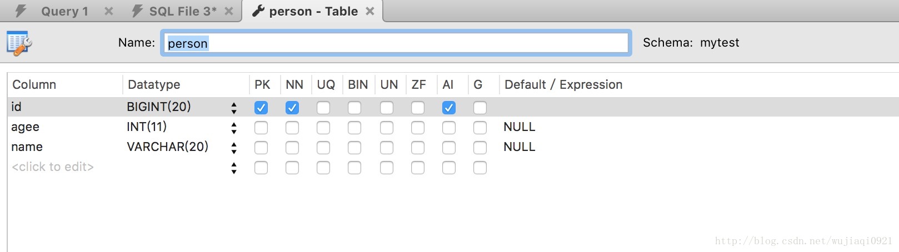The width and height of the screenshot is (899, 252).
Task: Switch to the Query 1 tab
Action: pyautogui.click(x=64, y=11)
